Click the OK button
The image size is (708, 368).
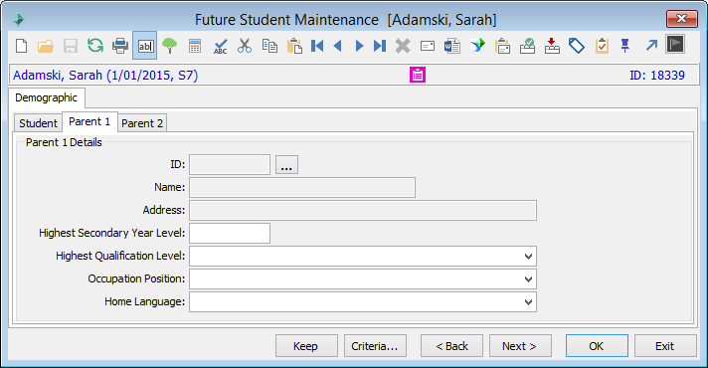597,346
